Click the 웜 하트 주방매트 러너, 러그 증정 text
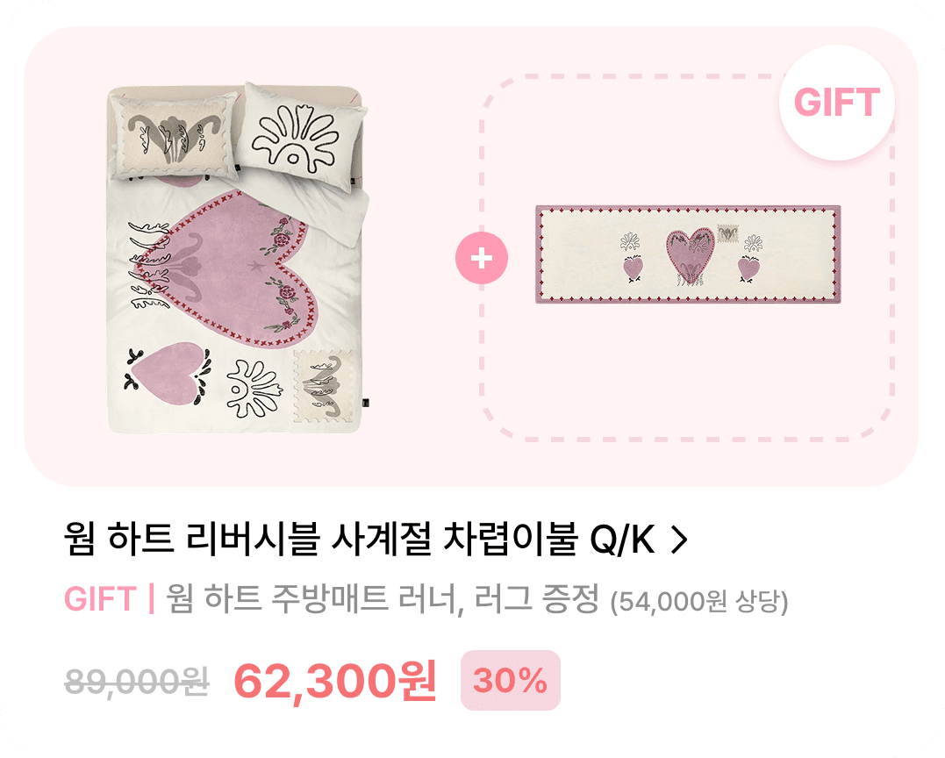Image resolution: width=945 pixels, height=758 pixels. pyautogui.click(x=383, y=599)
